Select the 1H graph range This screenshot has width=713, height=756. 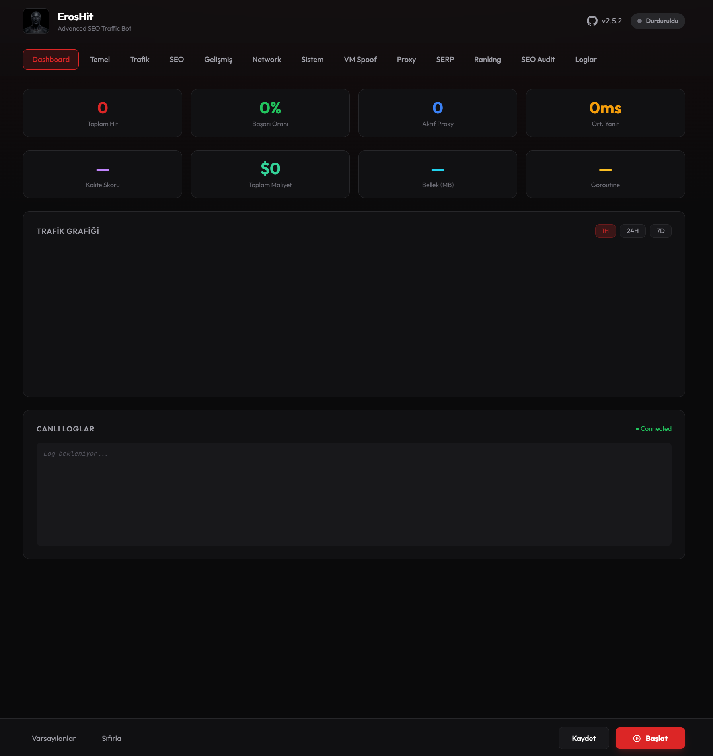click(x=605, y=231)
